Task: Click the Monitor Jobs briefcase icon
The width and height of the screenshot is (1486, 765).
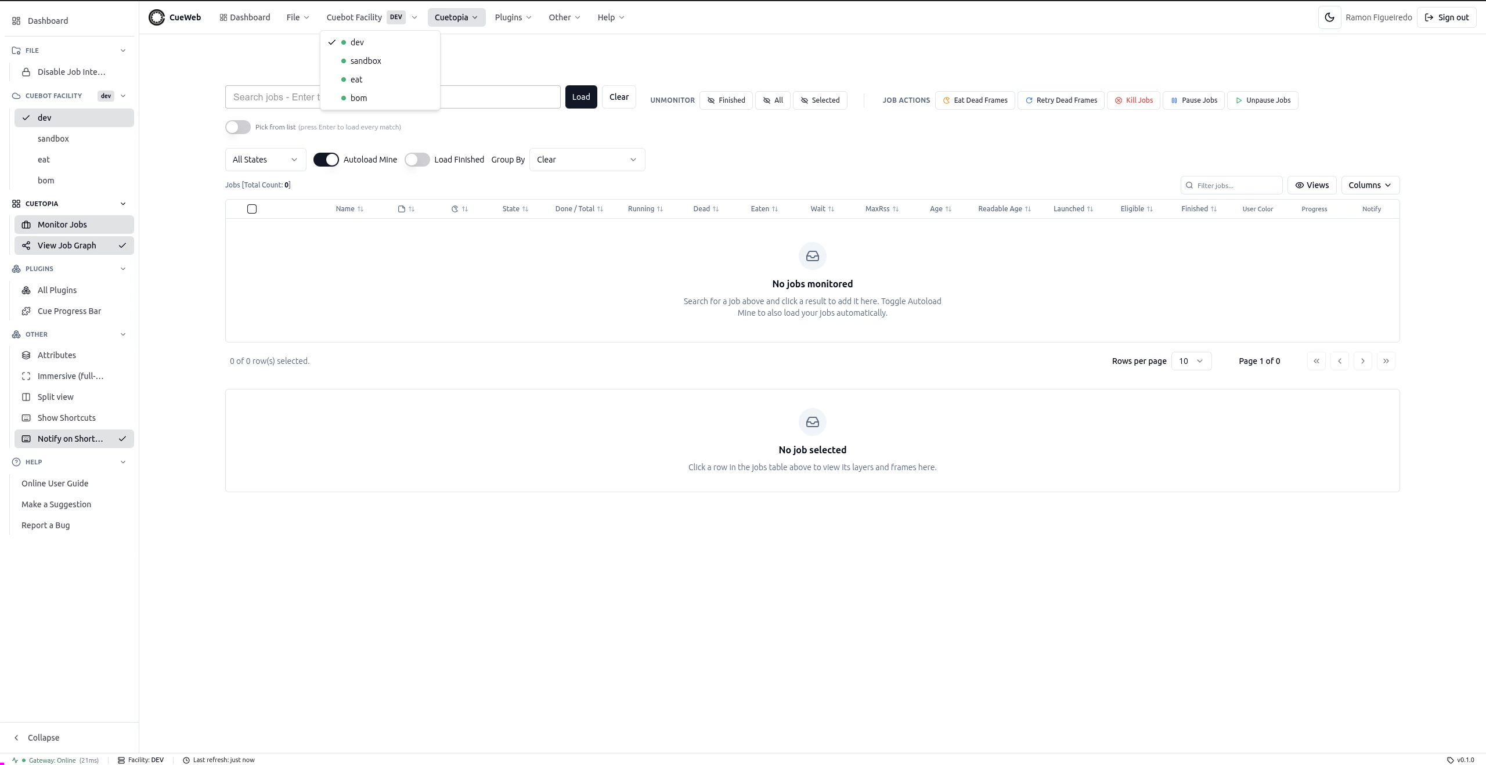Action: (x=26, y=225)
